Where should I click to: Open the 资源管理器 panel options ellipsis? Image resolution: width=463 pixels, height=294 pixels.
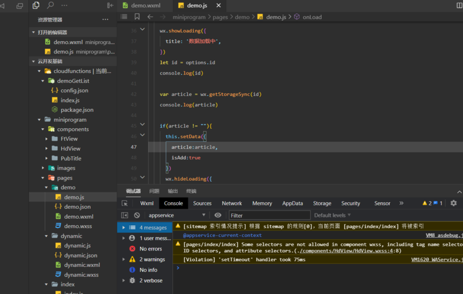(105, 19)
